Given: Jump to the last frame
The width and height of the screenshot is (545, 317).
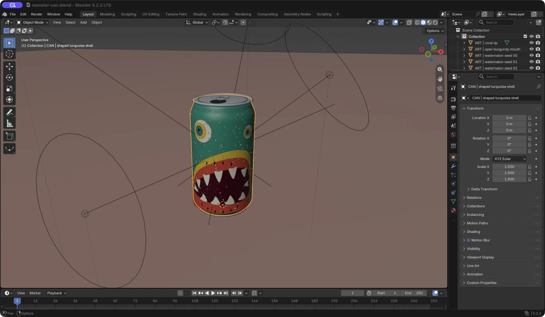Looking at the screenshot, I should point(225,293).
